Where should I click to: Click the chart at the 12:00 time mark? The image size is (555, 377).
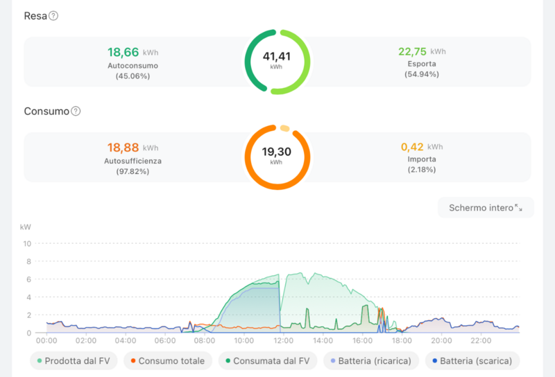(x=284, y=305)
